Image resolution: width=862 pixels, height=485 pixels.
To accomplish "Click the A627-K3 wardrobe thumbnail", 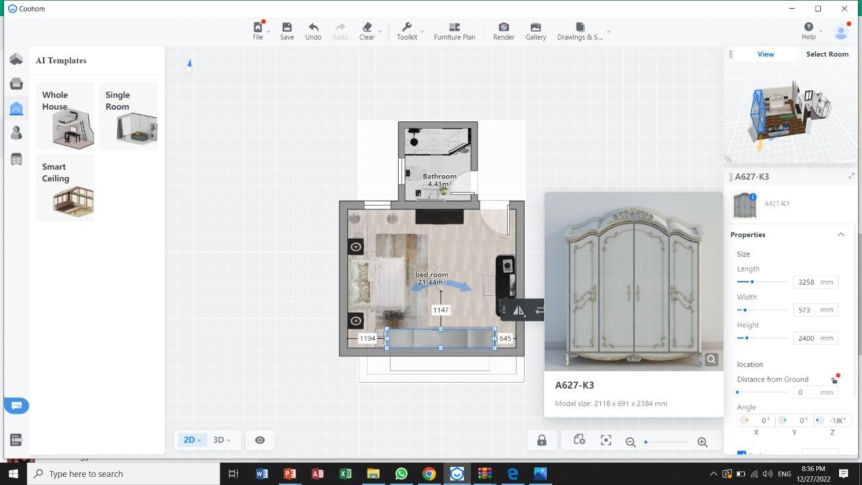I will coord(745,205).
